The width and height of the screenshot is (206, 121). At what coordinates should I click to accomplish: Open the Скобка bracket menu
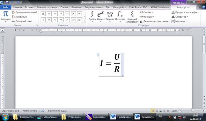tap(146, 12)
